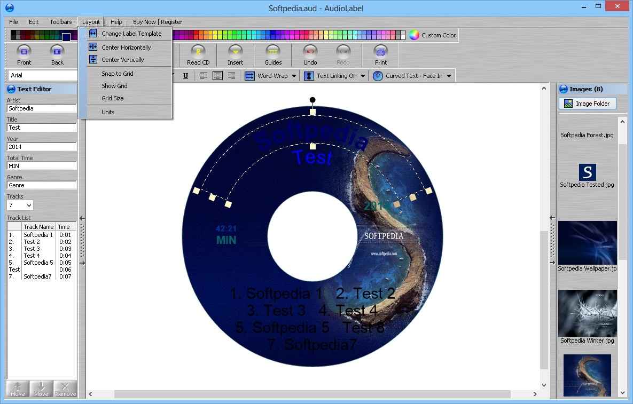Choose Center Vertically from Layout menu
Image resolution: width=633 pixels, height=404 pixels.
(123, 60)
